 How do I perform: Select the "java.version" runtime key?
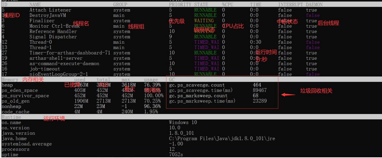click(18, 133)
